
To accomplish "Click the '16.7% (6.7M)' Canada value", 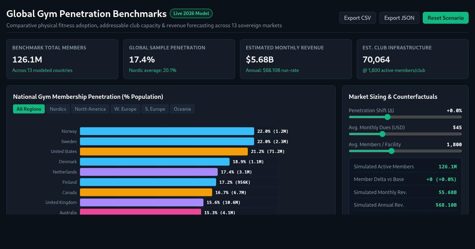I will [231, 192].
